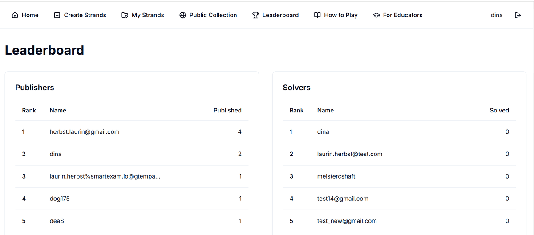534x235 pixels.
Task: Click the Public Collection globe icon
Action: [x=182, y=15]
